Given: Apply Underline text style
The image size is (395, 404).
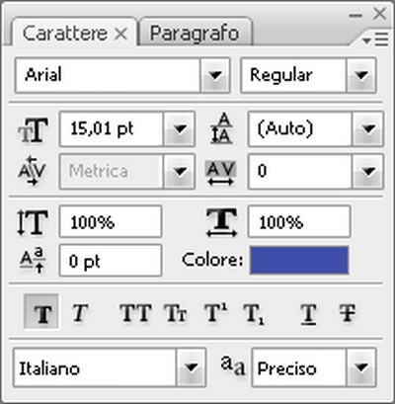Looking at the screenshot, I should tap(308, 314).
